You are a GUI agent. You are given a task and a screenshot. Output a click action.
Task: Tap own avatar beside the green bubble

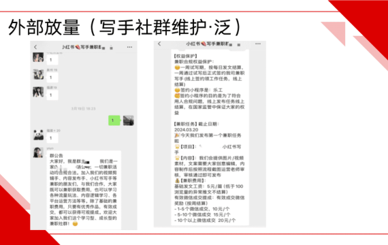click(x=129, y=120)
